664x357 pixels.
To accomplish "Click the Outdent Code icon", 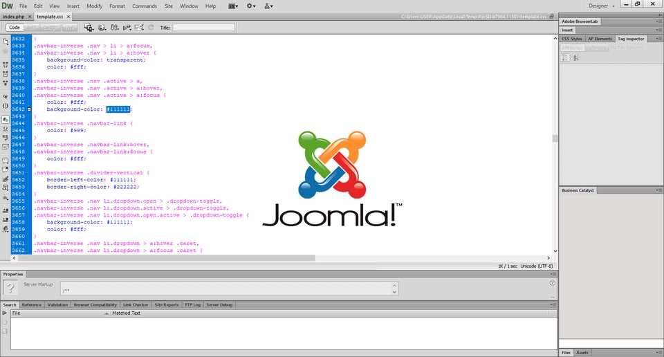I will point(6,220).
